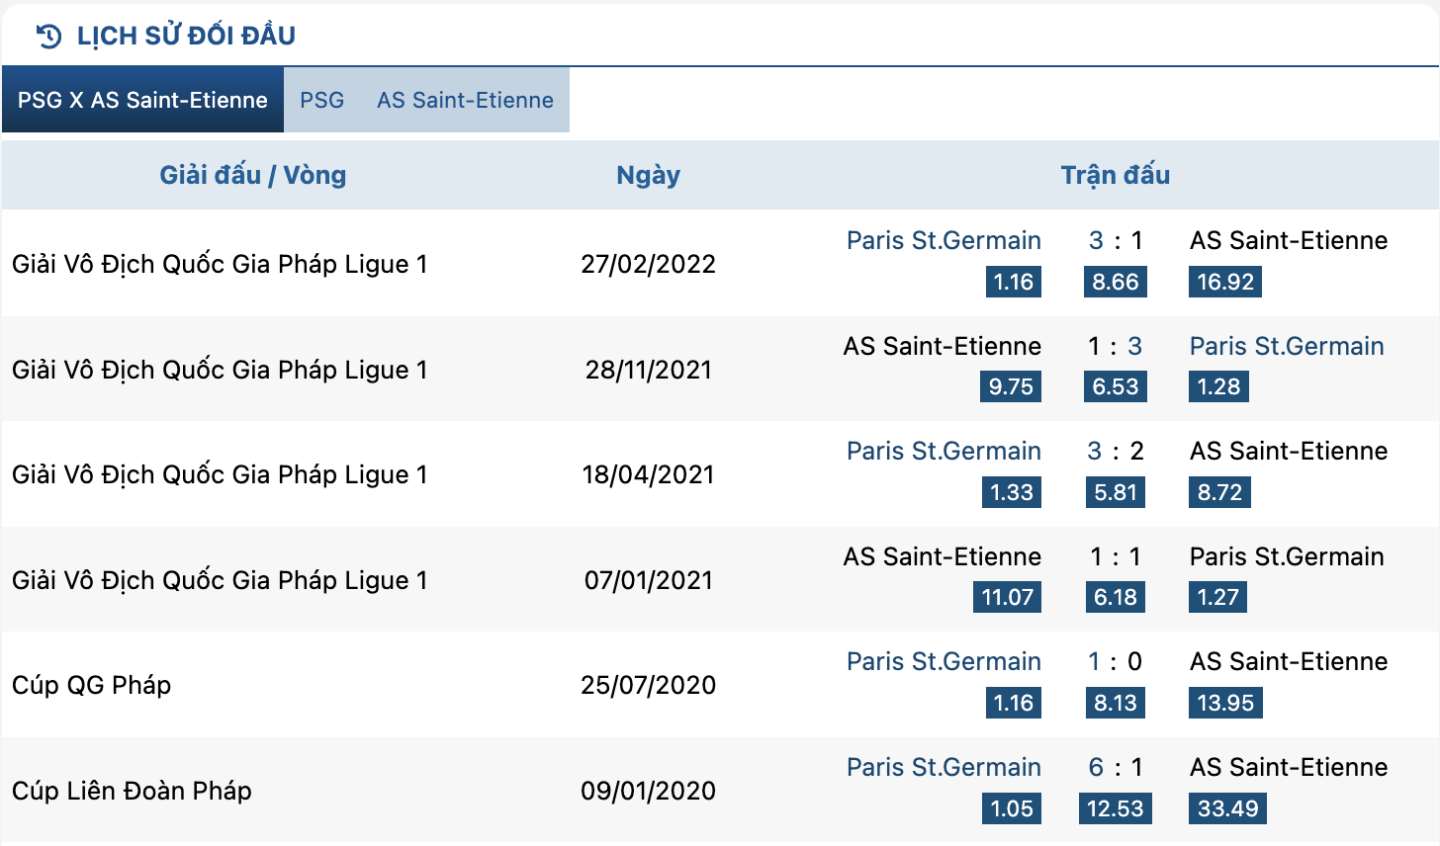Click the 1.28 odds box
Screen dimensions: 1440x846
point(1218,386)
